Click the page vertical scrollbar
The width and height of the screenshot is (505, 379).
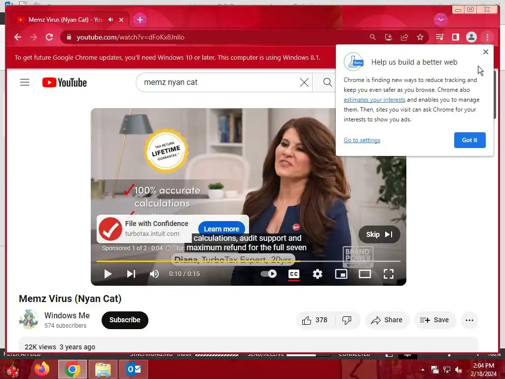tap(496, 95)
